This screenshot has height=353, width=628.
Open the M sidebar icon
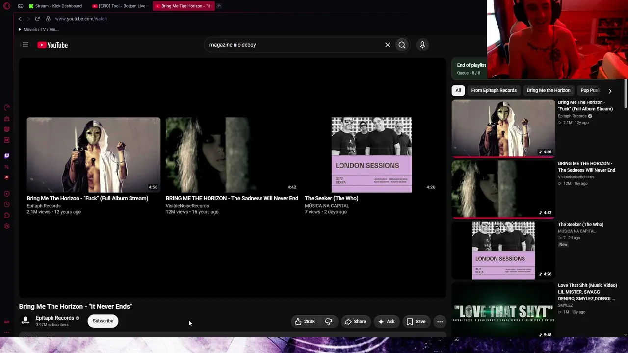[7, 140]
